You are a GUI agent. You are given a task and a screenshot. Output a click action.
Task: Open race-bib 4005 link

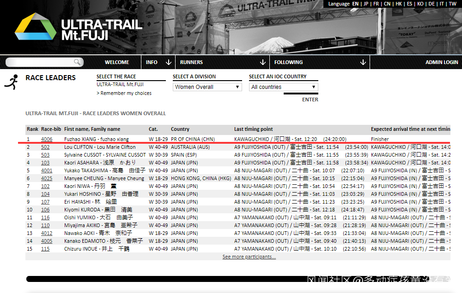pyautogui.click(x=47, y=241)
